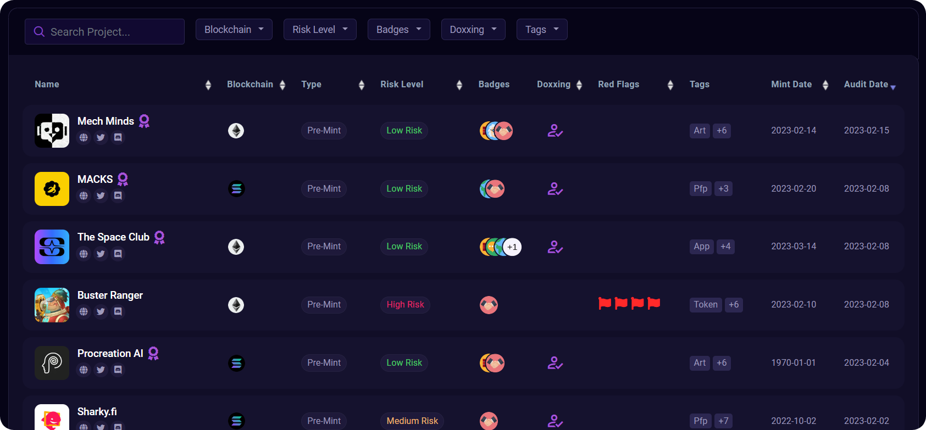The width and height of the screenshot is (926, 430).
Task: Click Buster Ranger red flags icons
Action: [x=629, y=303]
